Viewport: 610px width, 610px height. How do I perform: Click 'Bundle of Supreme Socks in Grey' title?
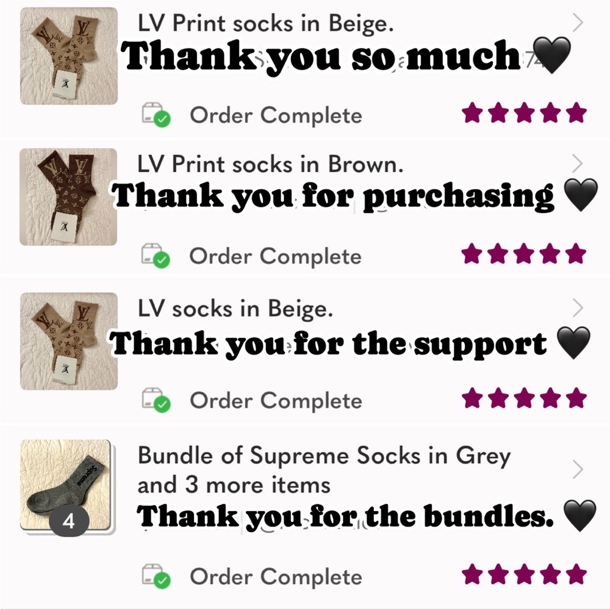[323, 456]
